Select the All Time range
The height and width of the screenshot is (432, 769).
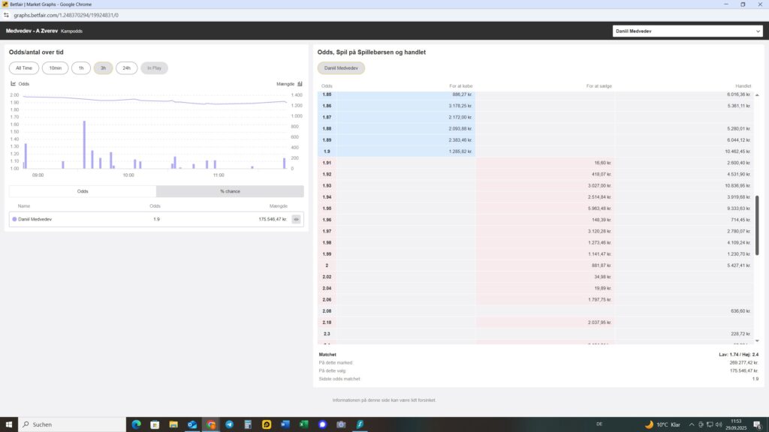point(24,68)
